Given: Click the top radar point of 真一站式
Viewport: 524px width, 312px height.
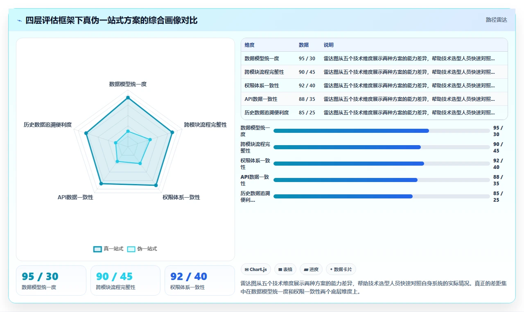Looking at the screenshot, I should click(x=128, y=98).
